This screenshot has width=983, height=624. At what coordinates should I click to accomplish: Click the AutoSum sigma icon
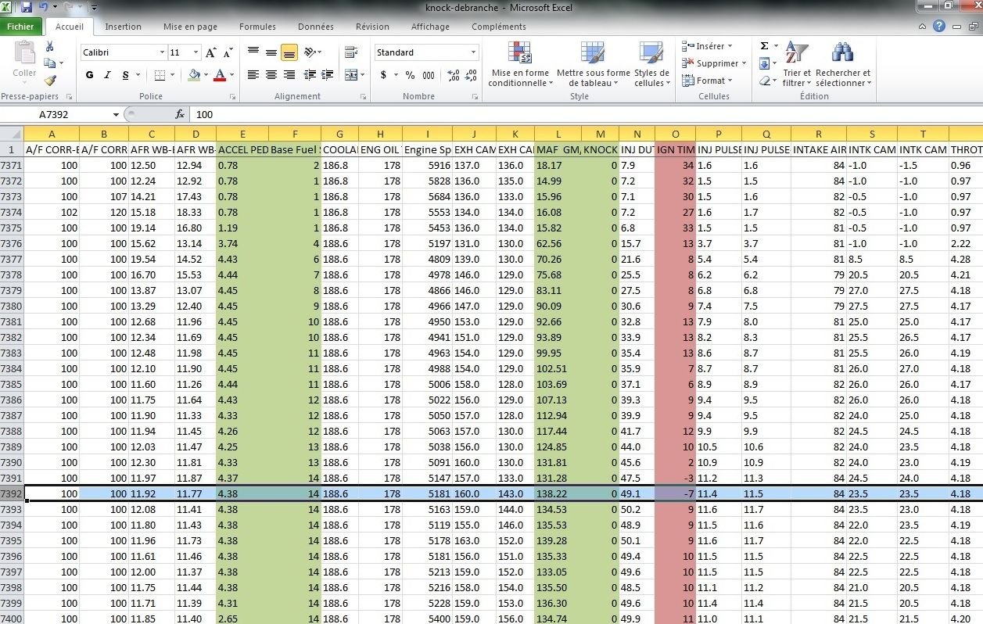pyautogui.click(x=765, y=45)
